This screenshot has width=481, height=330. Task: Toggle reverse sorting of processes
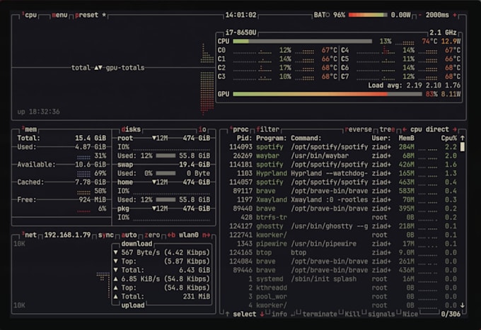tap(359, 129)
